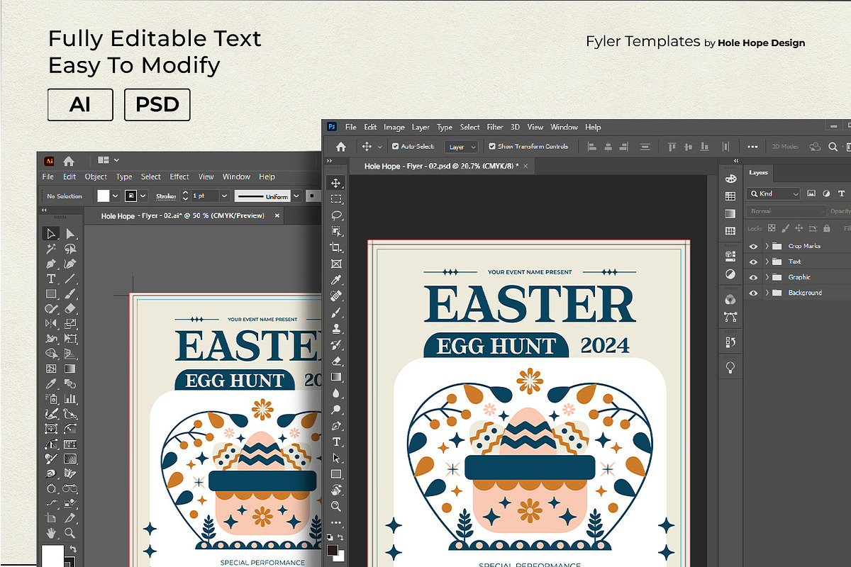Open Photoshop Image menu

[x=394, y=128]
